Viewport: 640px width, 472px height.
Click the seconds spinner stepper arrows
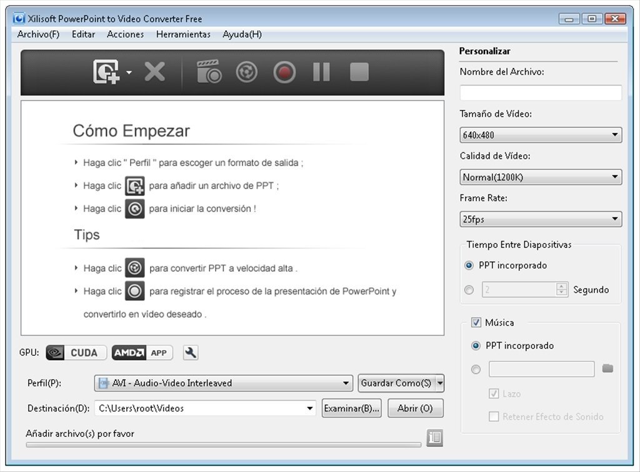click(562, 290)
